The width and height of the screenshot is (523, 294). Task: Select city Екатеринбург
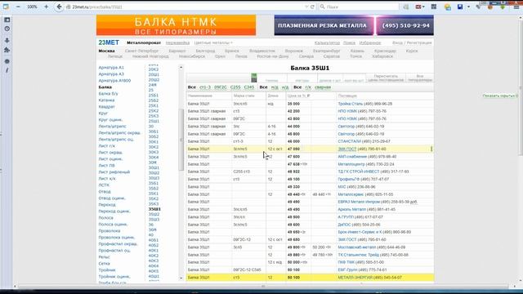(x=327, y=51)
